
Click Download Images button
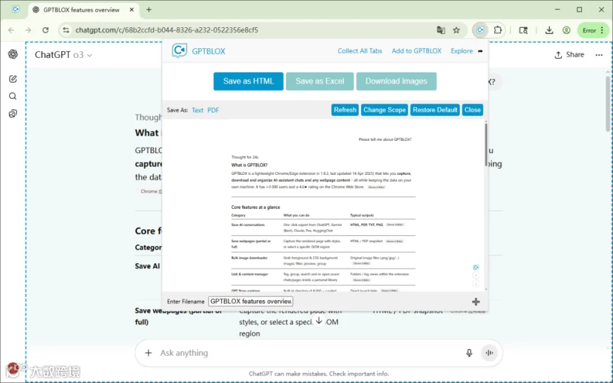coord(396,81)
